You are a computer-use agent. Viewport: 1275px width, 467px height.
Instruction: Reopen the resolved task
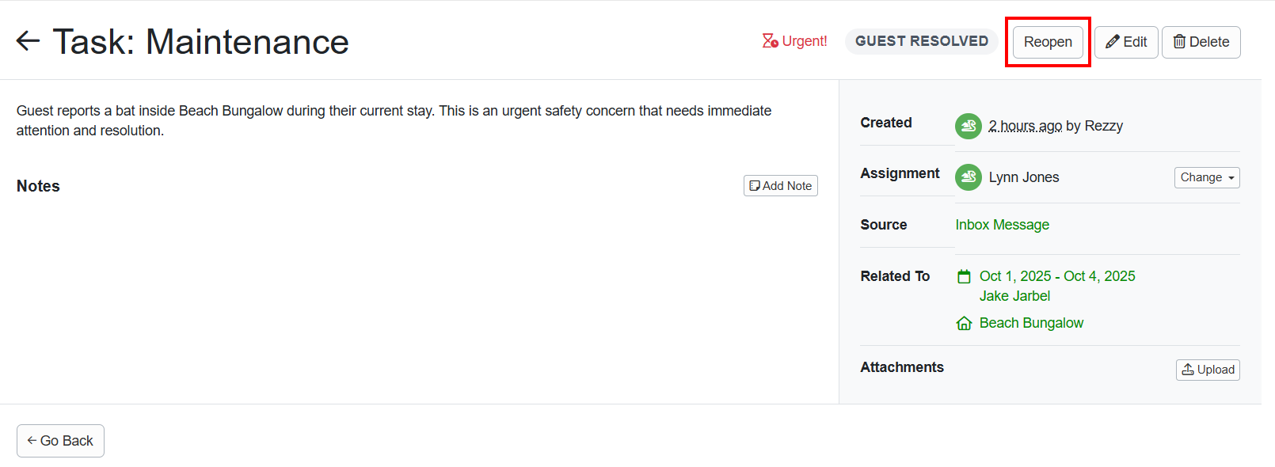tap(1047, 42)
